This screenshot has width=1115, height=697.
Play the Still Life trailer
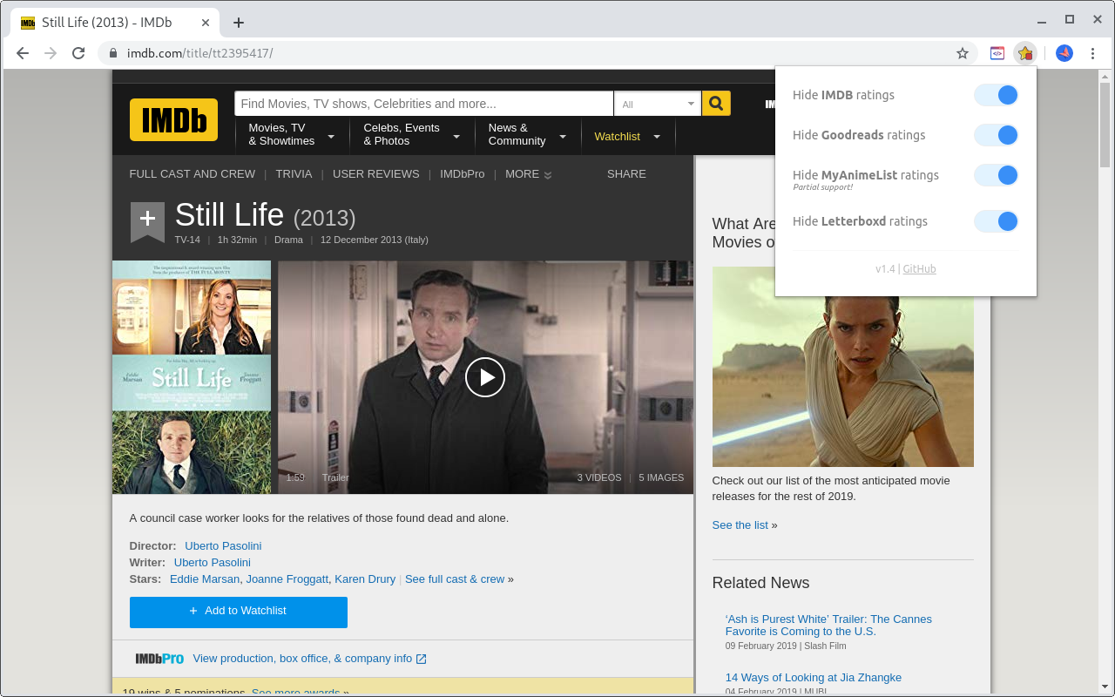click(485, 376)
